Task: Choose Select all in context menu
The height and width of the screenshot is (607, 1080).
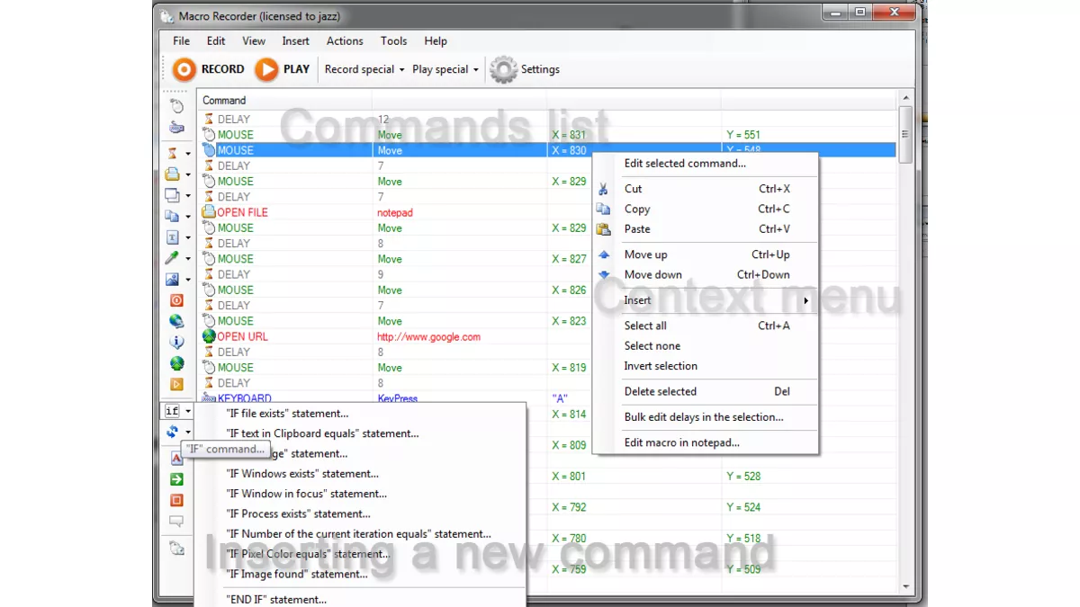Action: (x=705, y=326)
